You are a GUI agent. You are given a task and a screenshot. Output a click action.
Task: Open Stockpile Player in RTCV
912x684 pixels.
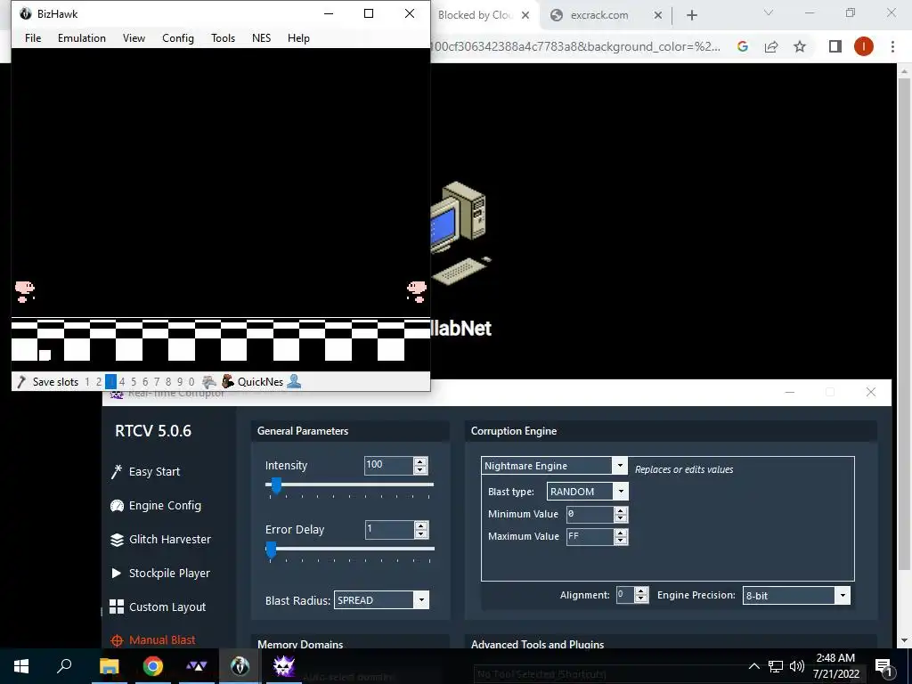point(160,573)
